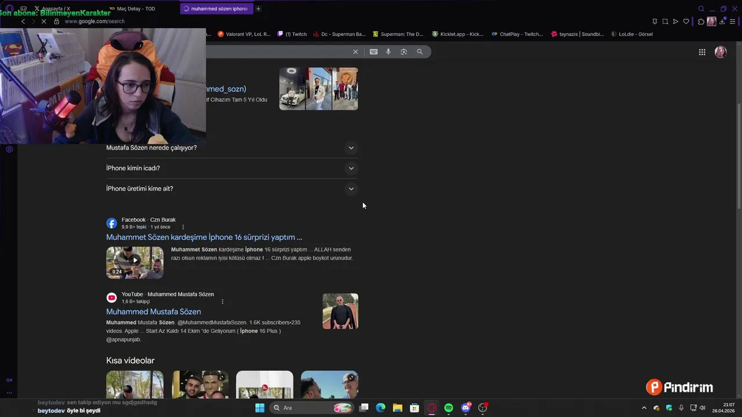Open the (1) Twitch bookmark

point(292,34)
